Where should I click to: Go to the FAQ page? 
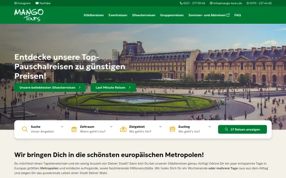[237, 15]
